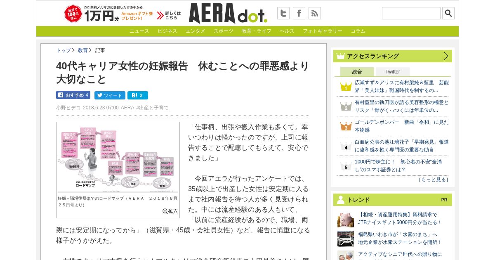Open ゴールデンボンバー 新曲 ranking article
The width and height of the screenshot is (495, 260).
(402, 126)
